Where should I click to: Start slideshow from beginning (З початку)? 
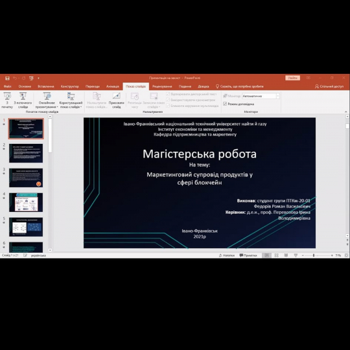tap(7, 100)
